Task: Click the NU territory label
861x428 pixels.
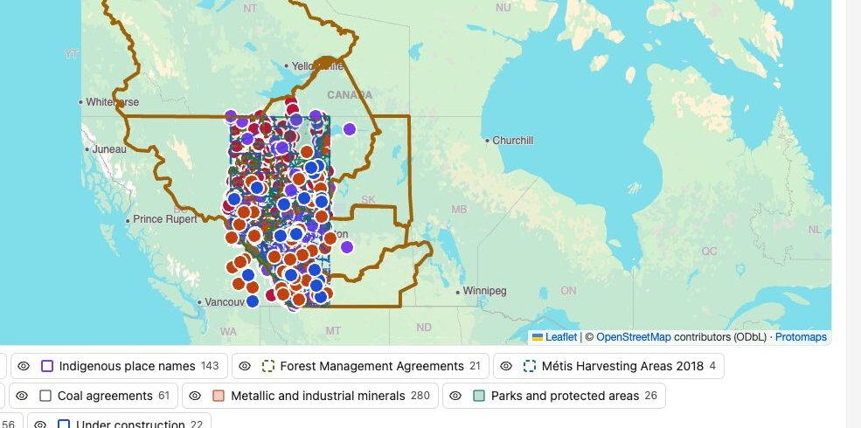Action: (x=503, y=8)
